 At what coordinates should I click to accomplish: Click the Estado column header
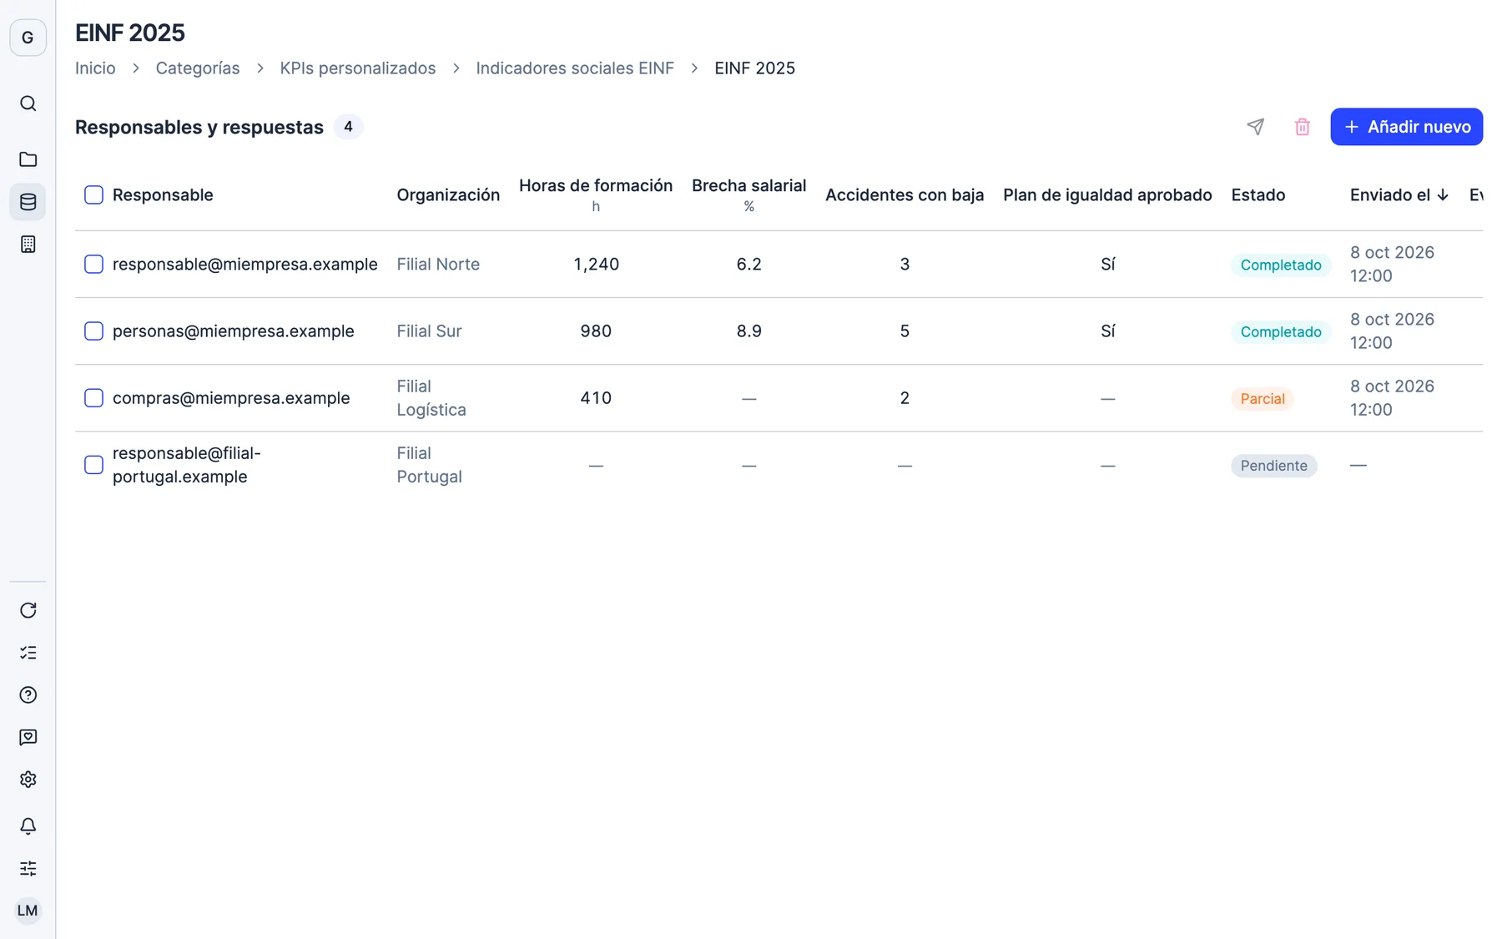click(x=1258, y=195)
